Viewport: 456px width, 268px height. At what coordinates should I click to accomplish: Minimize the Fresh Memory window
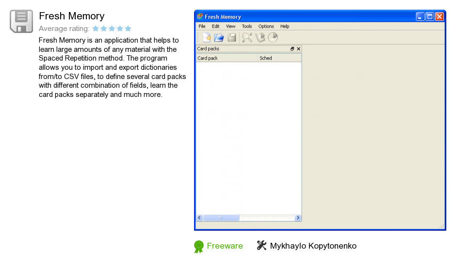tap(420, 16)
